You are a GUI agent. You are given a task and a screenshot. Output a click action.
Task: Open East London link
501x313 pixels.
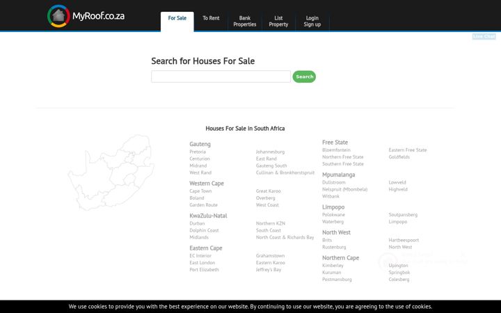coord(202,262)
